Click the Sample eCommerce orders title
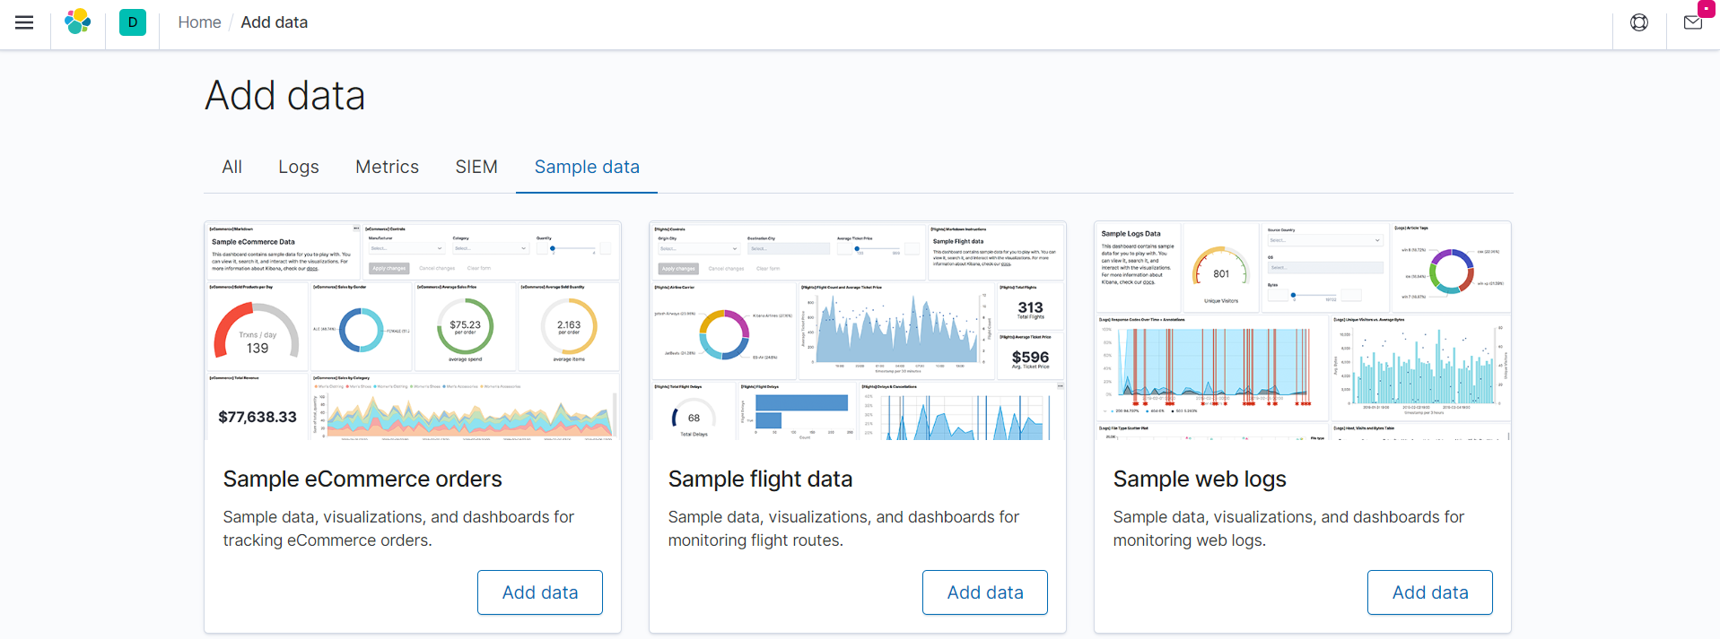 click(362, 479)
